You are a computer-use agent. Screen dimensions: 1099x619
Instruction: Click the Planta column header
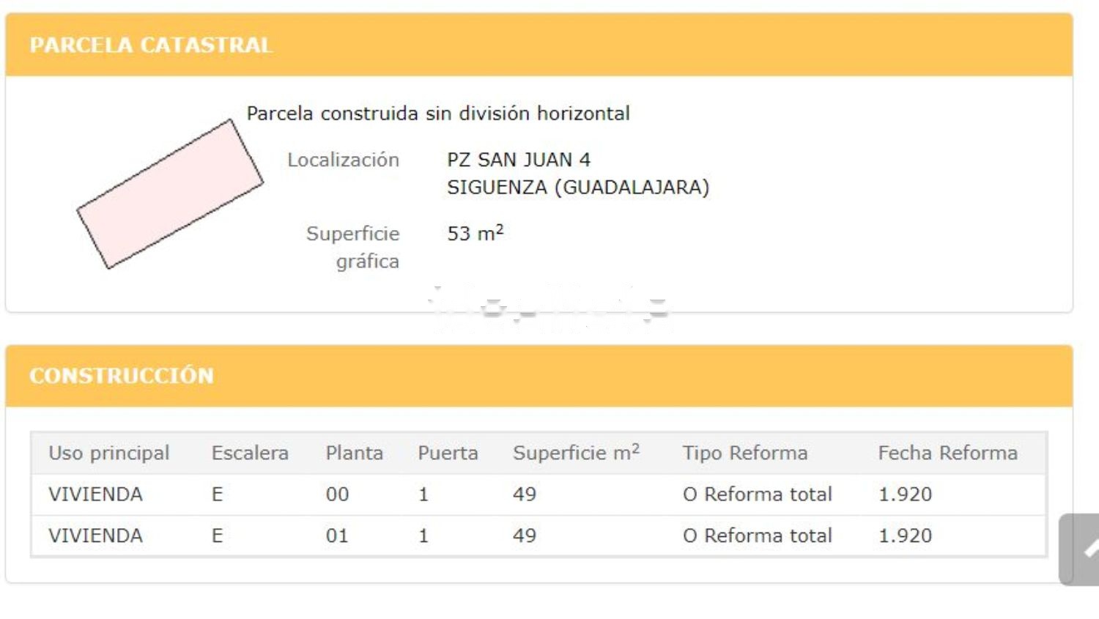pos(355,453)
